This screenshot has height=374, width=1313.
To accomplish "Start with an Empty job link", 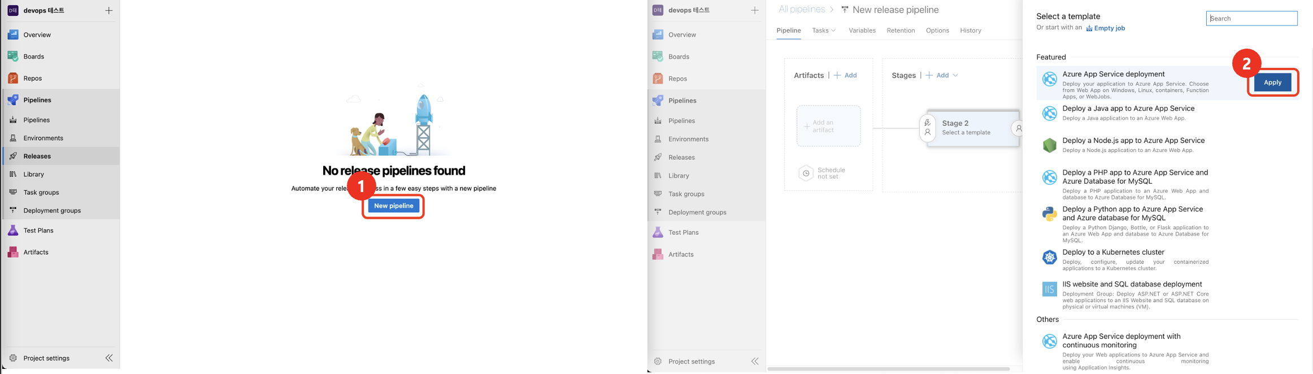I will click(x=1105, y=28).
